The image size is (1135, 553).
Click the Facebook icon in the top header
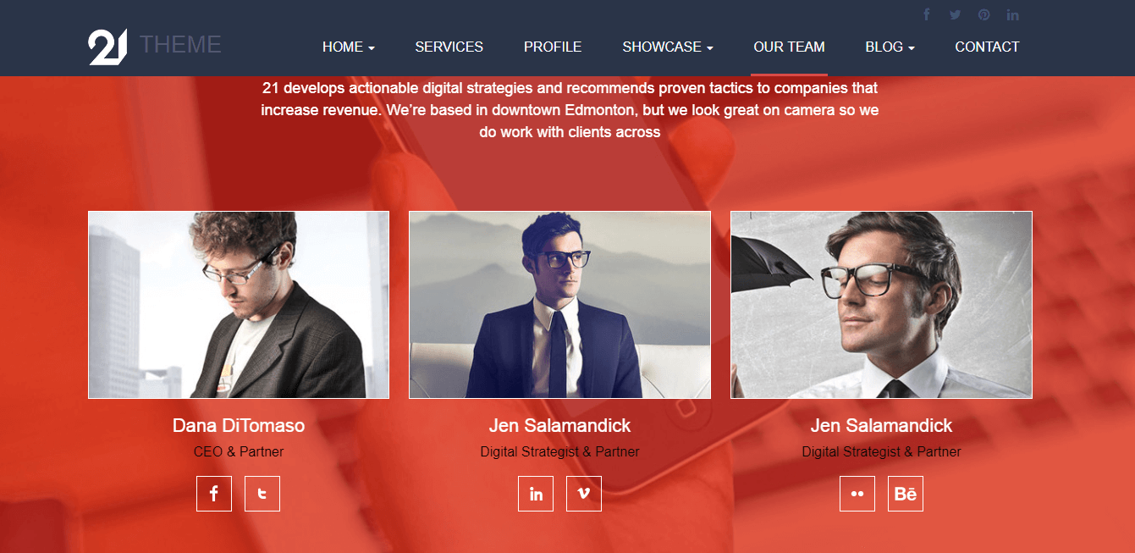point(927,14)
